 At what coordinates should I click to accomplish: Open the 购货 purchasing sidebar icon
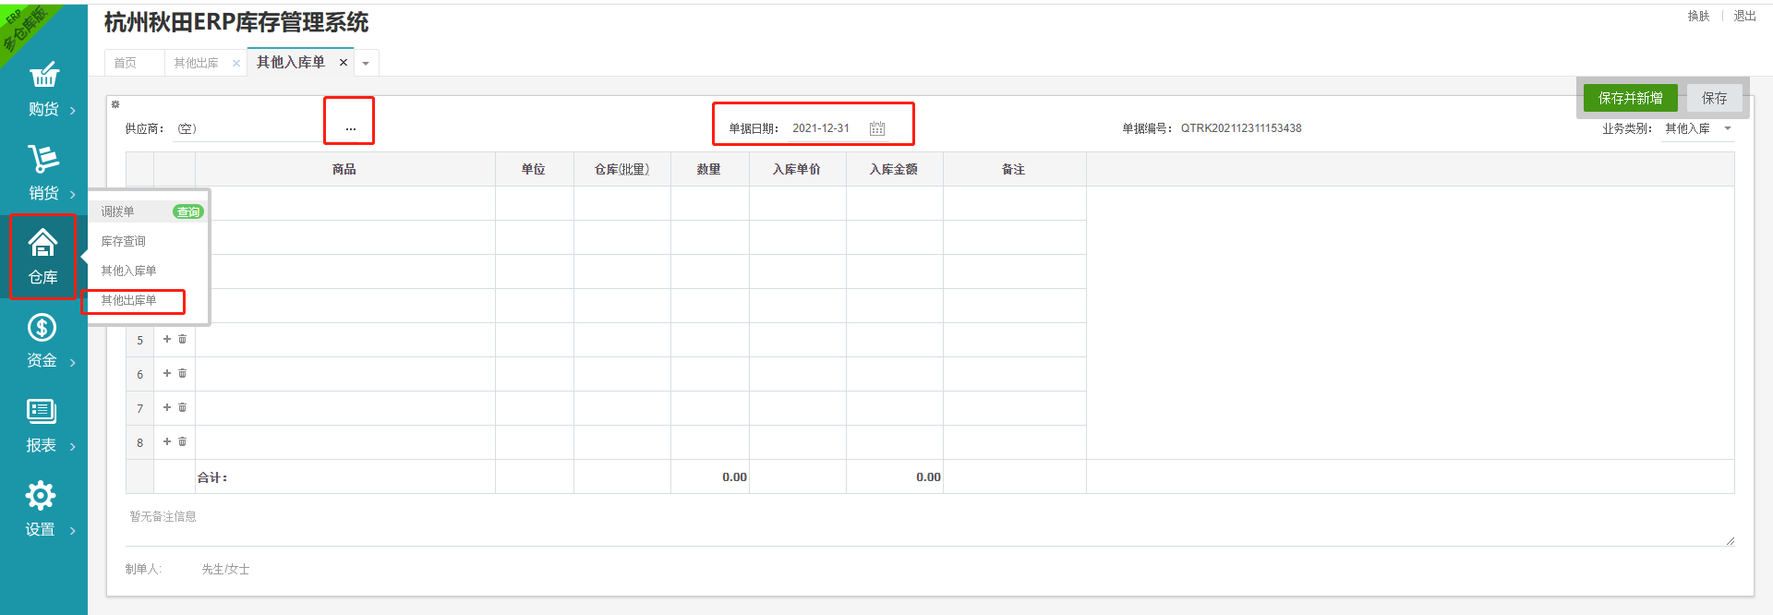tap(43, 75)
